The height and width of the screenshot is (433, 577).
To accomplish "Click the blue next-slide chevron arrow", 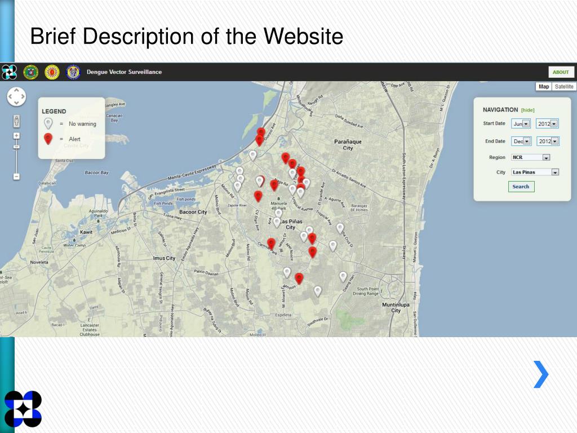I will [541, 374].
